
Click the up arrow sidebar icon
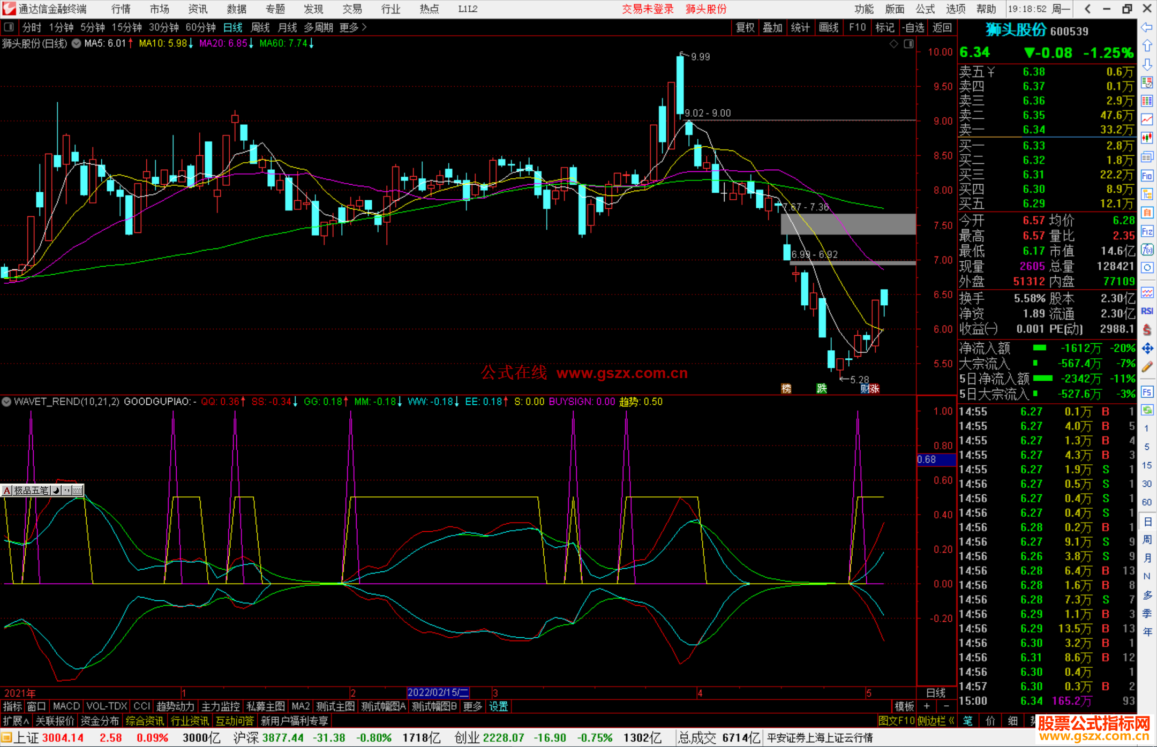[x=1147, y=46]
